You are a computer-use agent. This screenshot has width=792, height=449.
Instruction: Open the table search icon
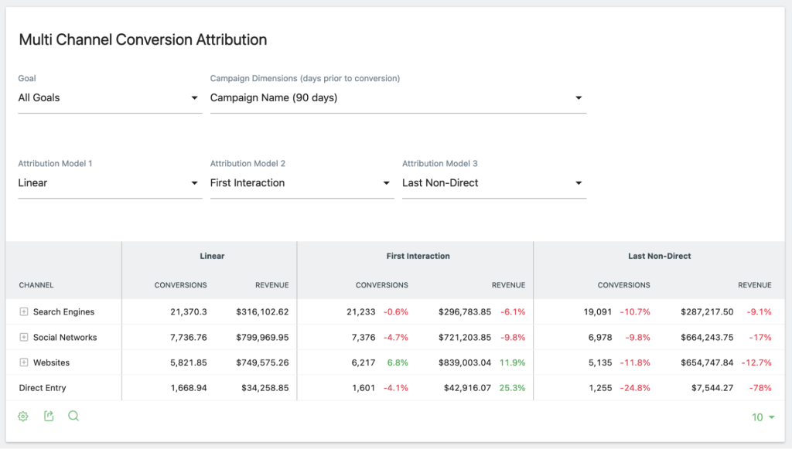(x=73, y=417)
